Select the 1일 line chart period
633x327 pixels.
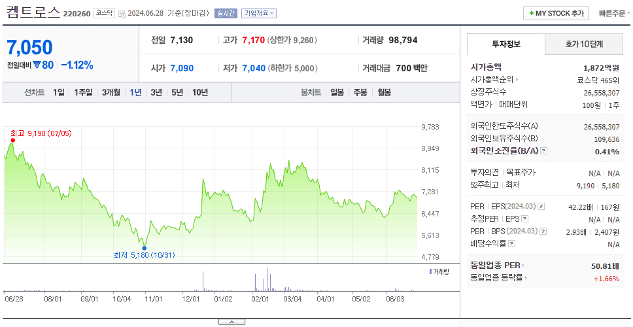click(x=59, y=92)
